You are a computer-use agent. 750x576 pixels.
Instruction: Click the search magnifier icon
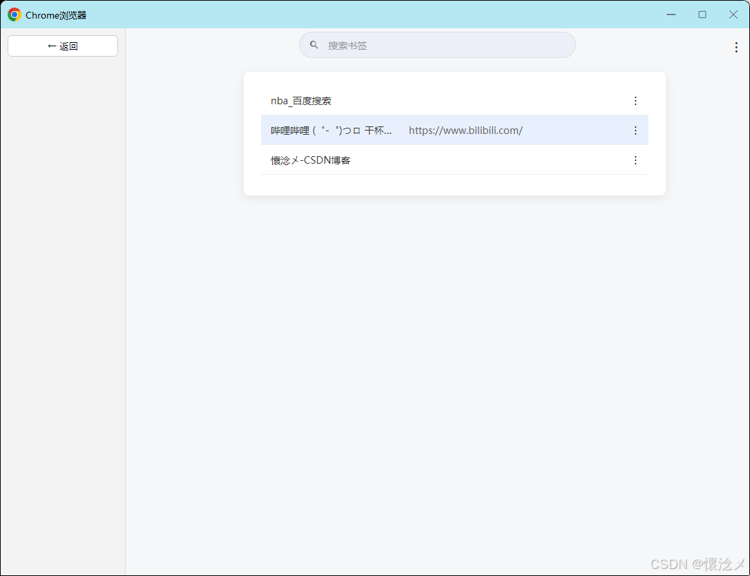pyautogui.click(x=314, y=45)
